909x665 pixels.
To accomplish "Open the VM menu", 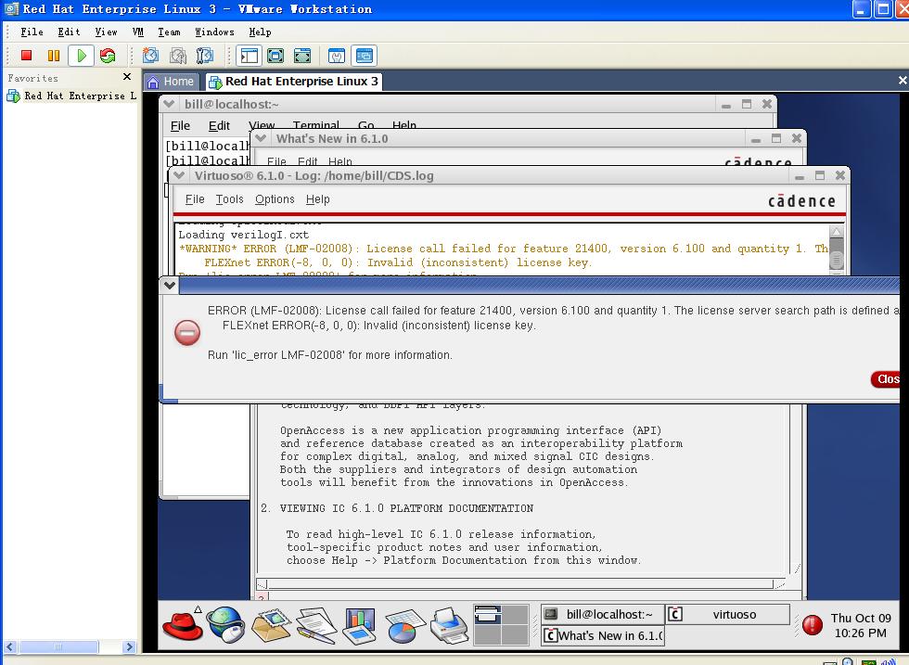I will [x=138, y=32].
